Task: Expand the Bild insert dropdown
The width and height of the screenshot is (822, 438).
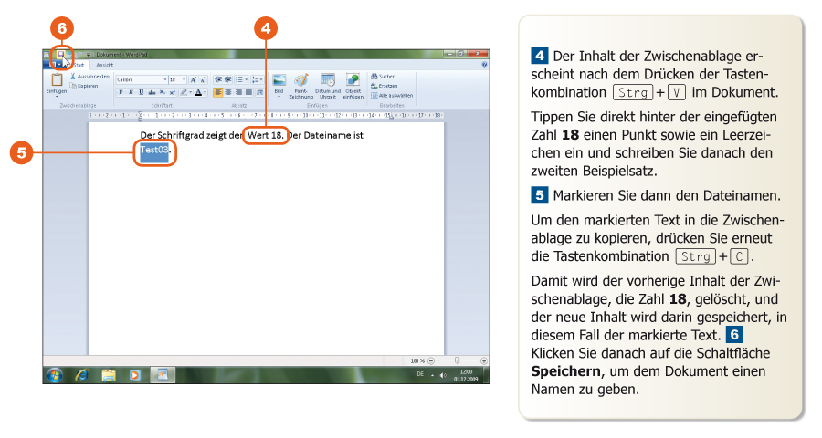Action: pos(279,96)
